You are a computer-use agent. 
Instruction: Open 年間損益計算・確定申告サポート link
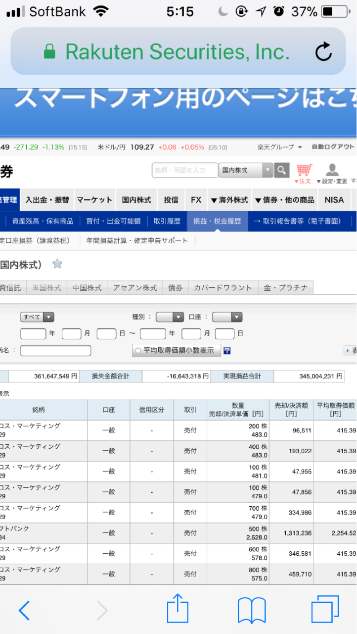137,241
